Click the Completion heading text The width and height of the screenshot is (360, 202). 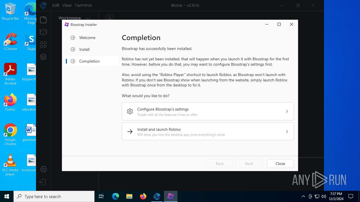pos(141,38)
